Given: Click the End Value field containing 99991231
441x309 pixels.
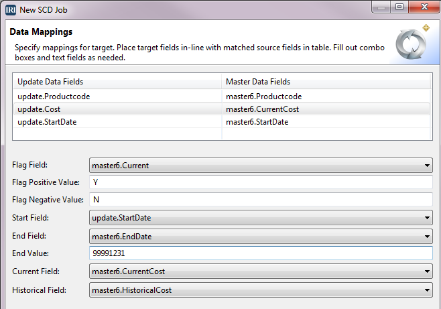Looking at the screenshot, I should tap(261, 253).
